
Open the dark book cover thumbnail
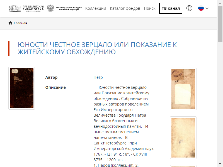tap(22, 88)
